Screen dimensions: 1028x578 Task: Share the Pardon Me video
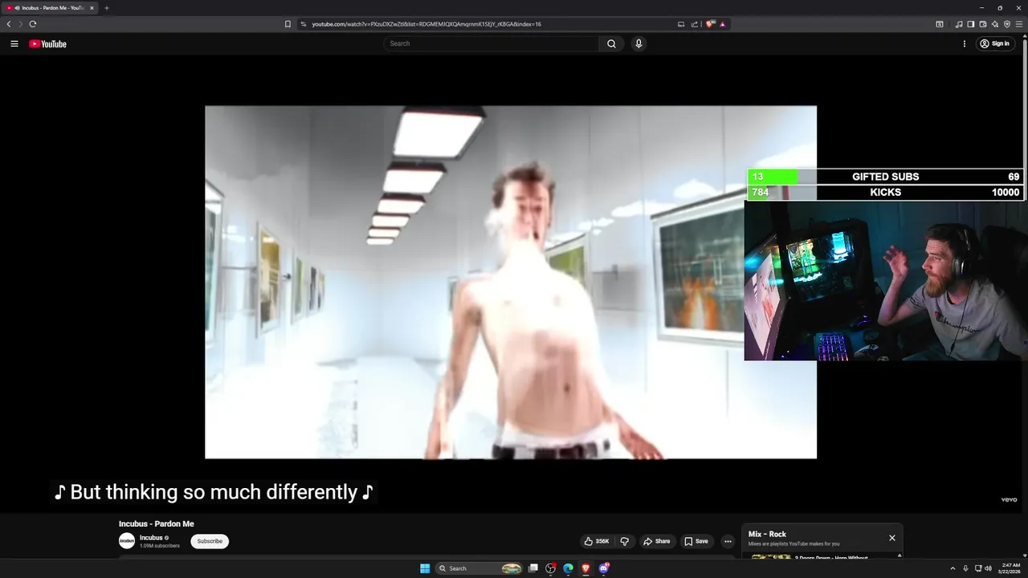click(656, 541)
